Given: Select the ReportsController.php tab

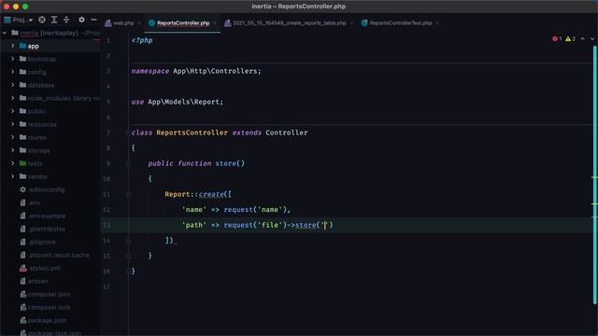Looking at the screenshot, I should pyautogui.click(x=183, y=22).
